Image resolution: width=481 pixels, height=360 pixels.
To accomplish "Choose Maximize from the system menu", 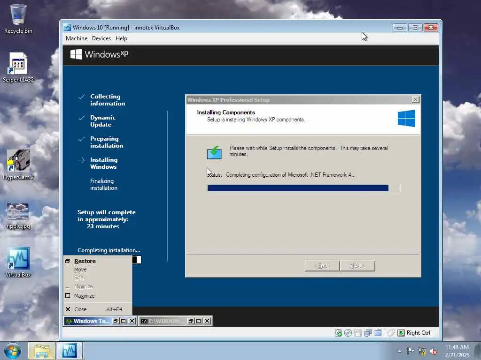I will [x=98, y=296].
